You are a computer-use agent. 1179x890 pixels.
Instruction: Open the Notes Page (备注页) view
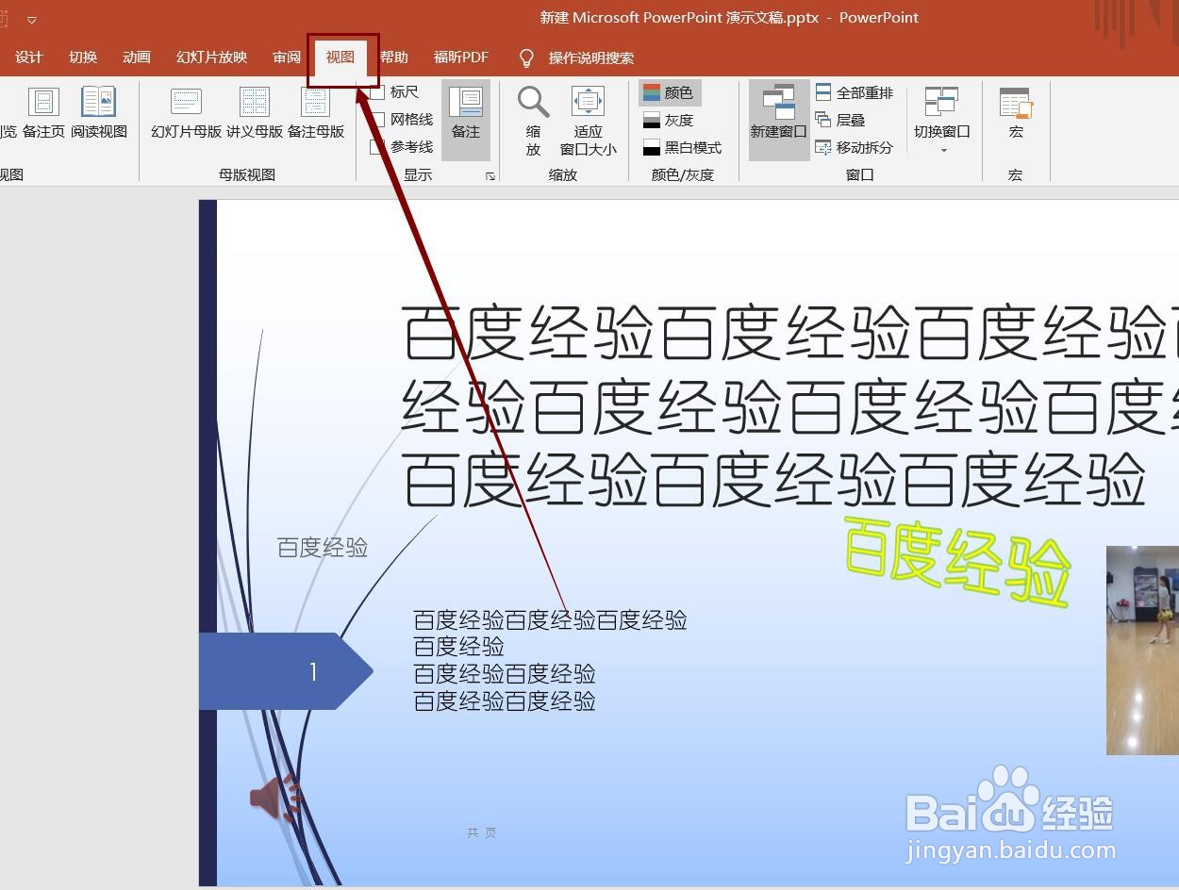tap(43, 113)
